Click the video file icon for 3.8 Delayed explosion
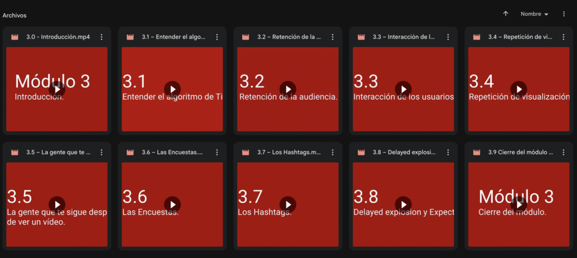The image size is (577, 258). tap(361, 153)
